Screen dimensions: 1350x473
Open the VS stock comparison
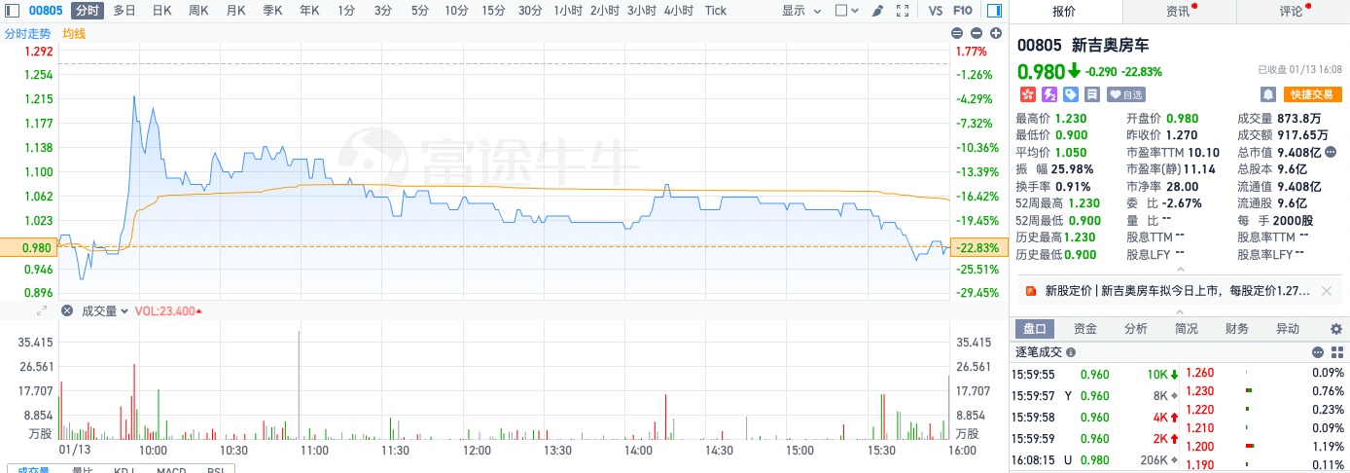(935, 11)
